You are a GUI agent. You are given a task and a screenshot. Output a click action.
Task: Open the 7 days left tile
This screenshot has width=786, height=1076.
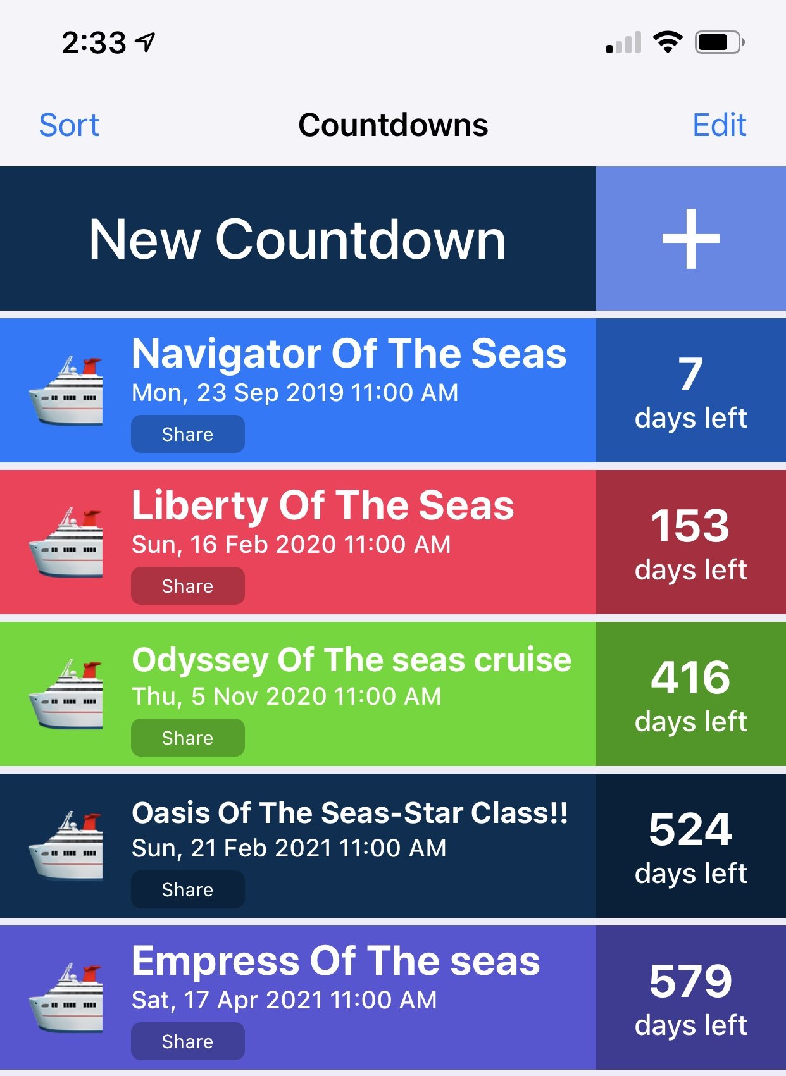(690, 390)
